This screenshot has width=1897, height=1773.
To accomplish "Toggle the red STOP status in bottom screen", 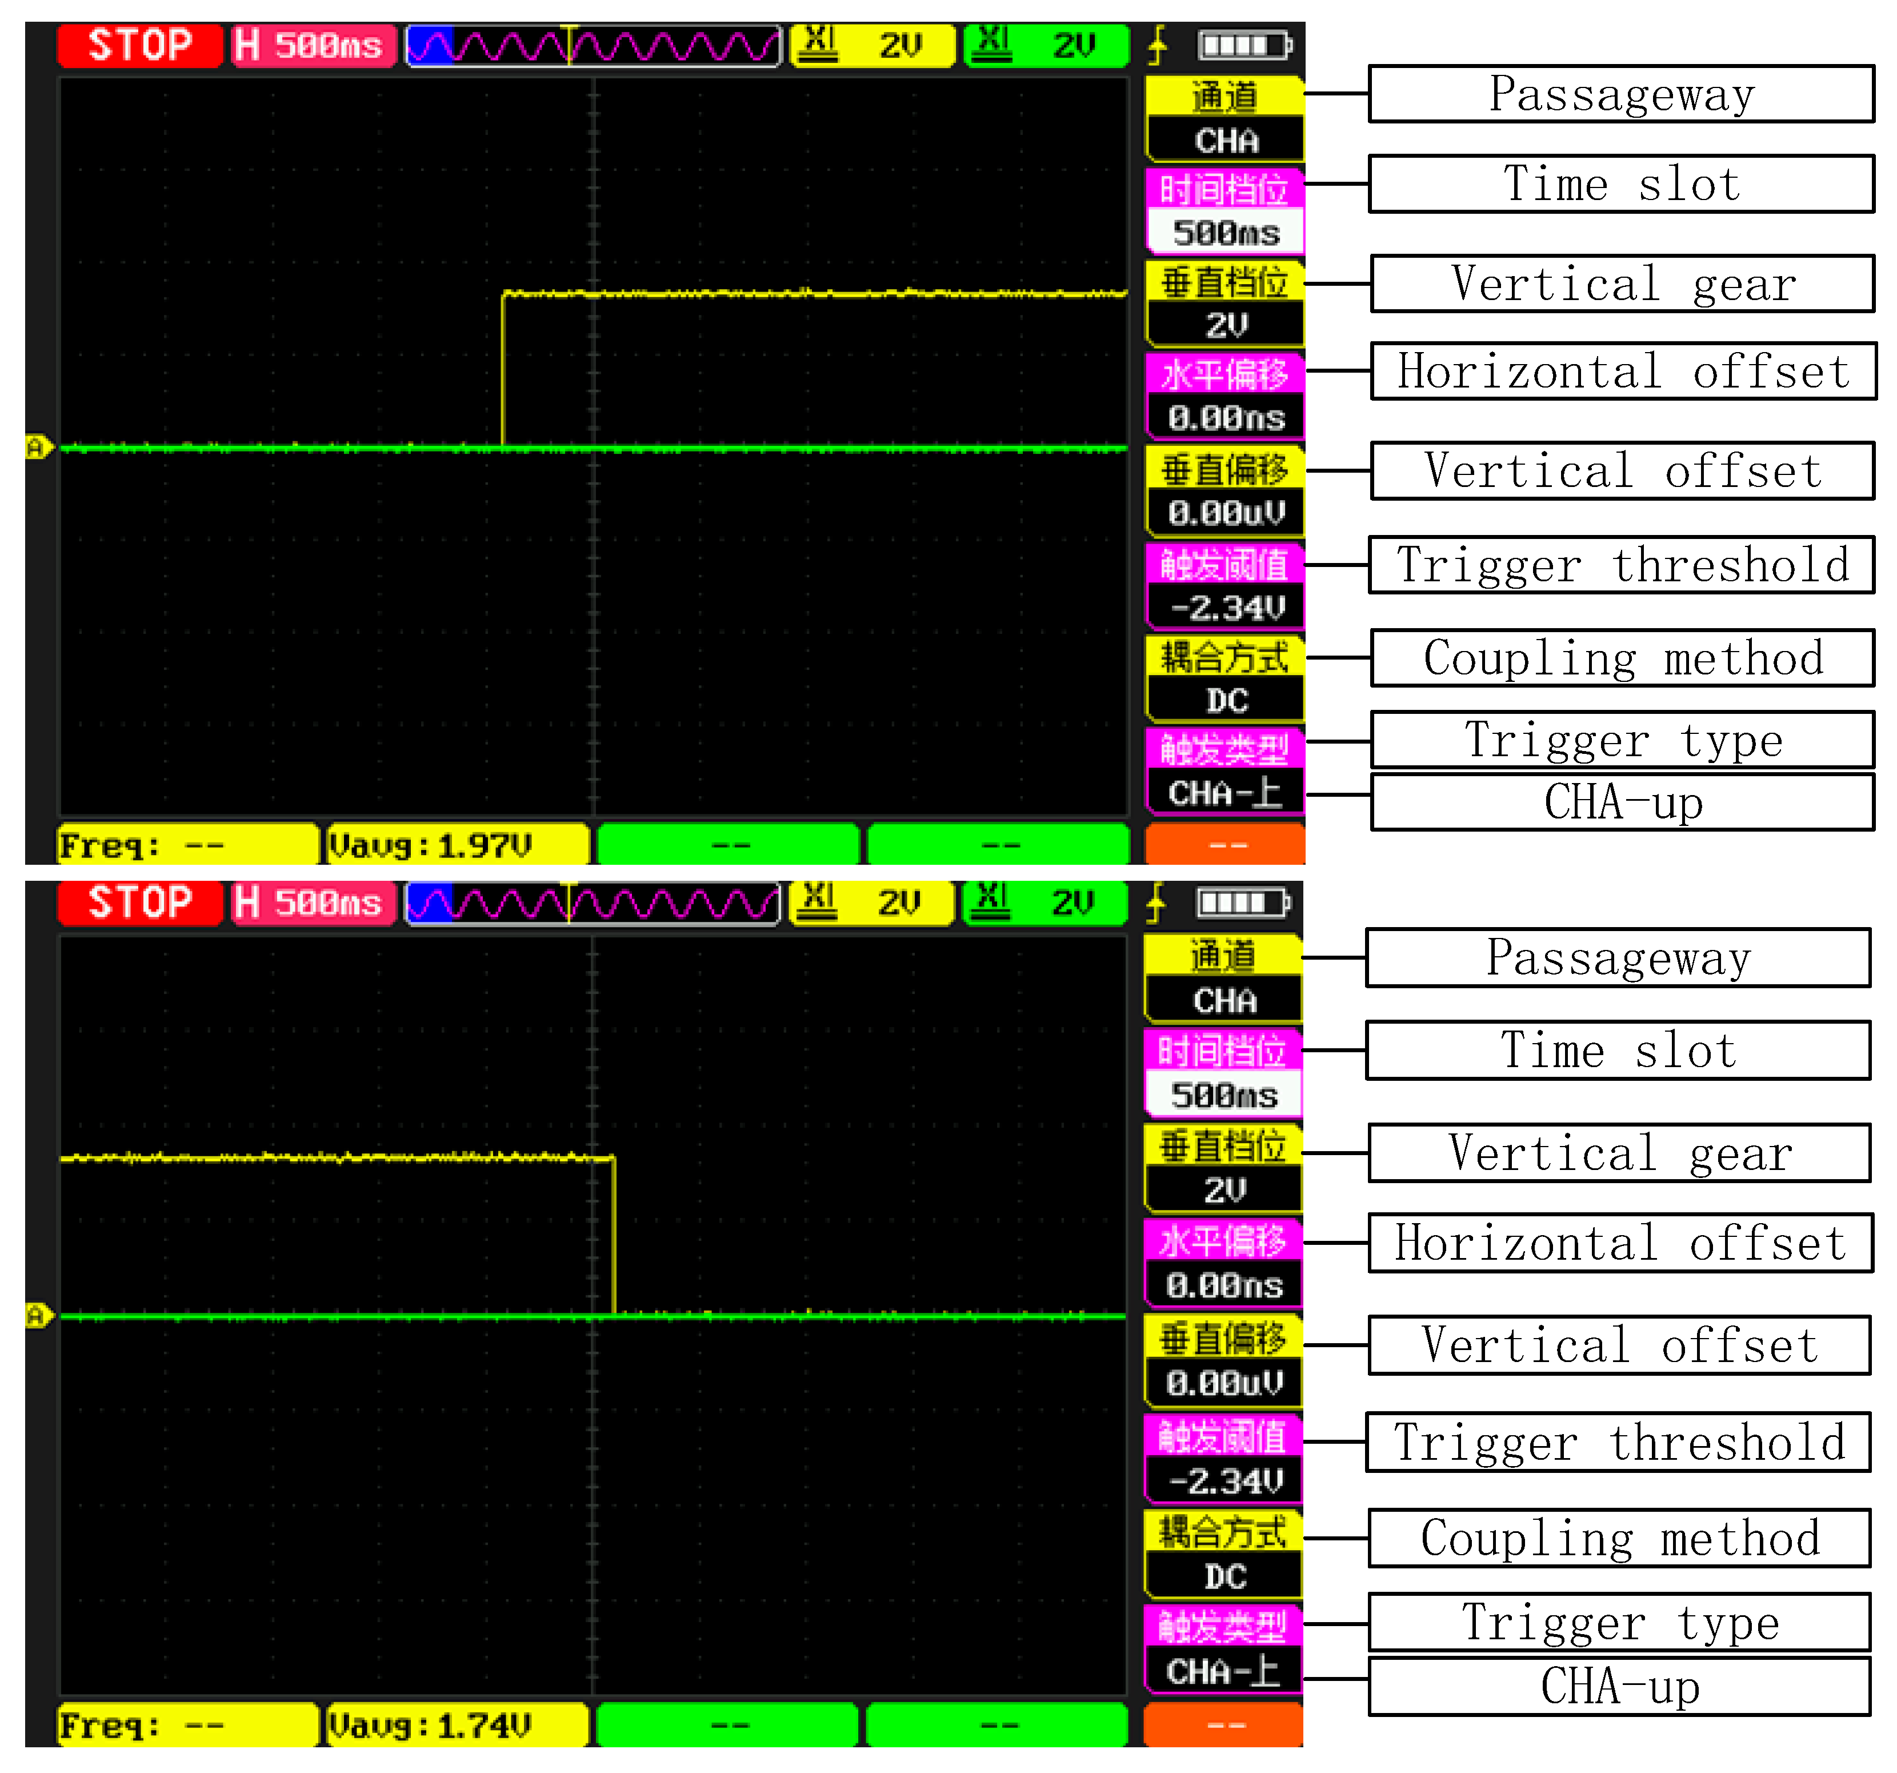I will coord(139,903).
